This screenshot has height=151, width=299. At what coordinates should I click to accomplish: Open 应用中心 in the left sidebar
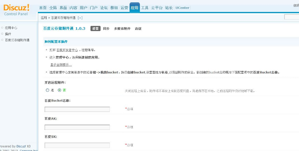point(11,28)
